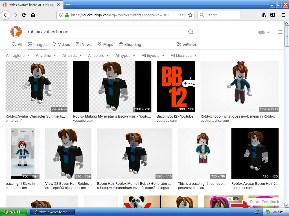Select the Images tab
The width and height of the screenshot is (289, 216).
[x=37, y=44]
